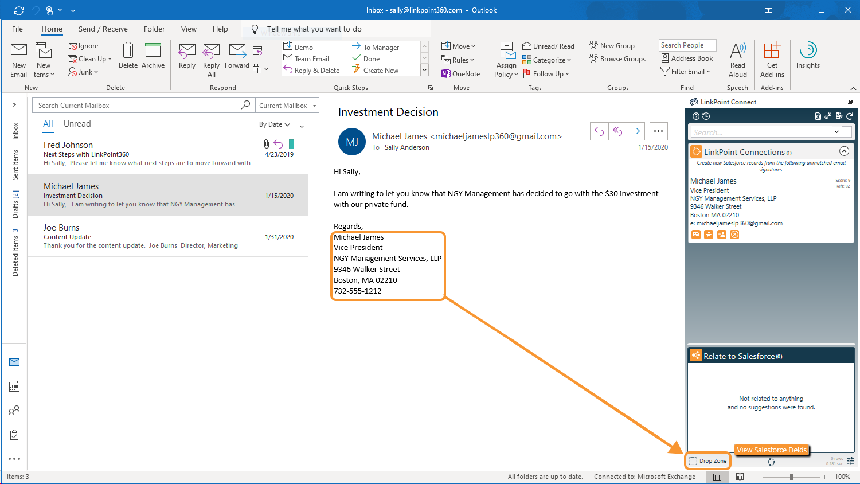This screenshot has width=860, height=484.
Task: Open the Help tab
Action: [x=220, y=29]
